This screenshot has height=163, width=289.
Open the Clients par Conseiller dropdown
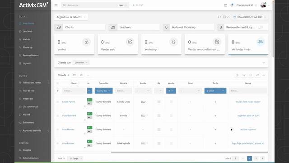81,62
